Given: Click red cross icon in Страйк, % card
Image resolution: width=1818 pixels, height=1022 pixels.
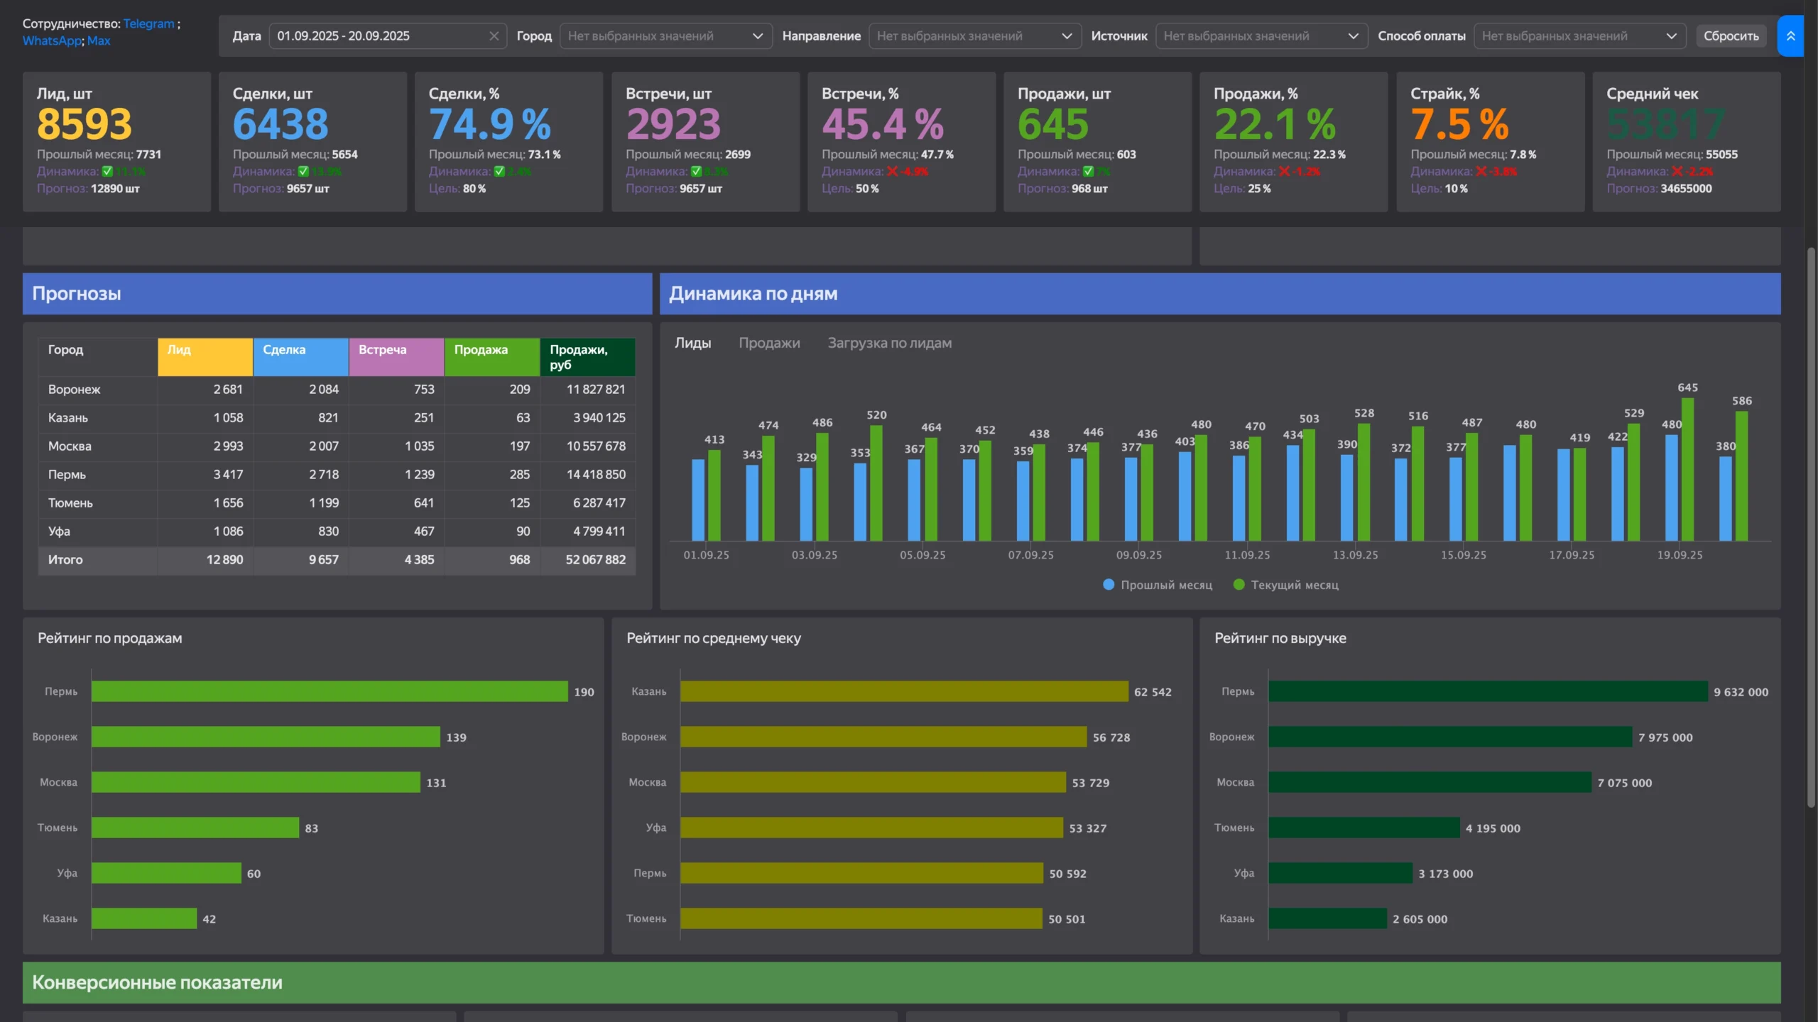Looking at the screenshot, I should (x=1481, y=171).
